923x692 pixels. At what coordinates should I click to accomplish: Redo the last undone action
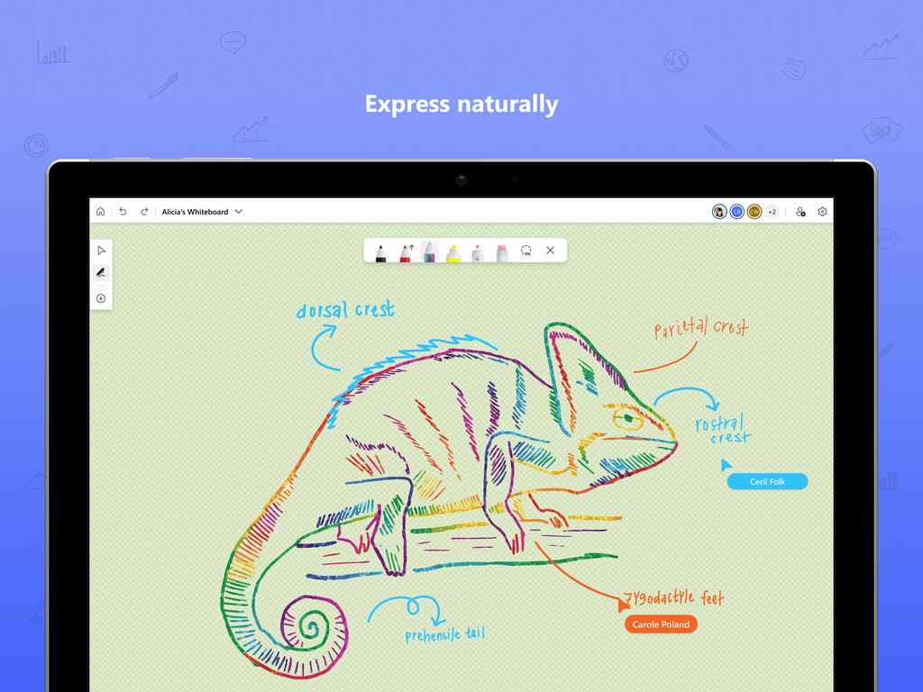pyautogui.click(x=143, y=211)
